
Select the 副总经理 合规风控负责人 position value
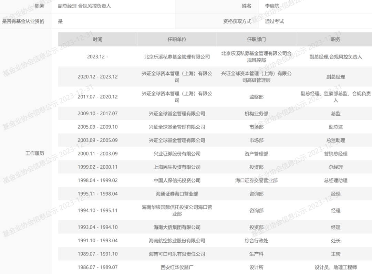pos(84,6)
